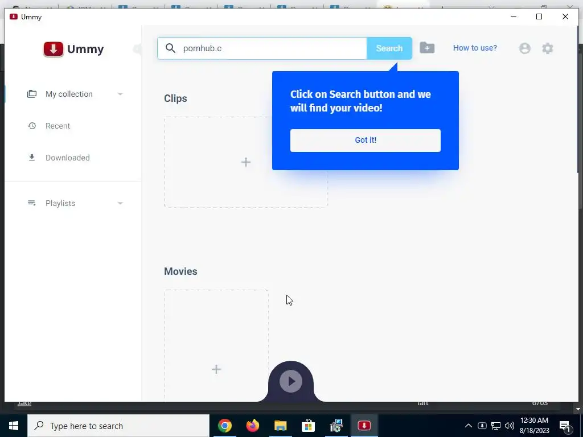Open the settings gear icon
Screen dimensions: 583x437
[547, 48]
